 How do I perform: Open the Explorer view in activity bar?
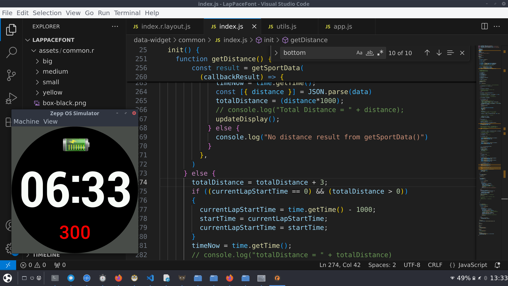pyautogui.click(x=11, y=30)
